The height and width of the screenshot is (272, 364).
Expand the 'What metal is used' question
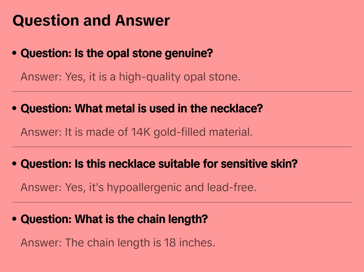141,109
